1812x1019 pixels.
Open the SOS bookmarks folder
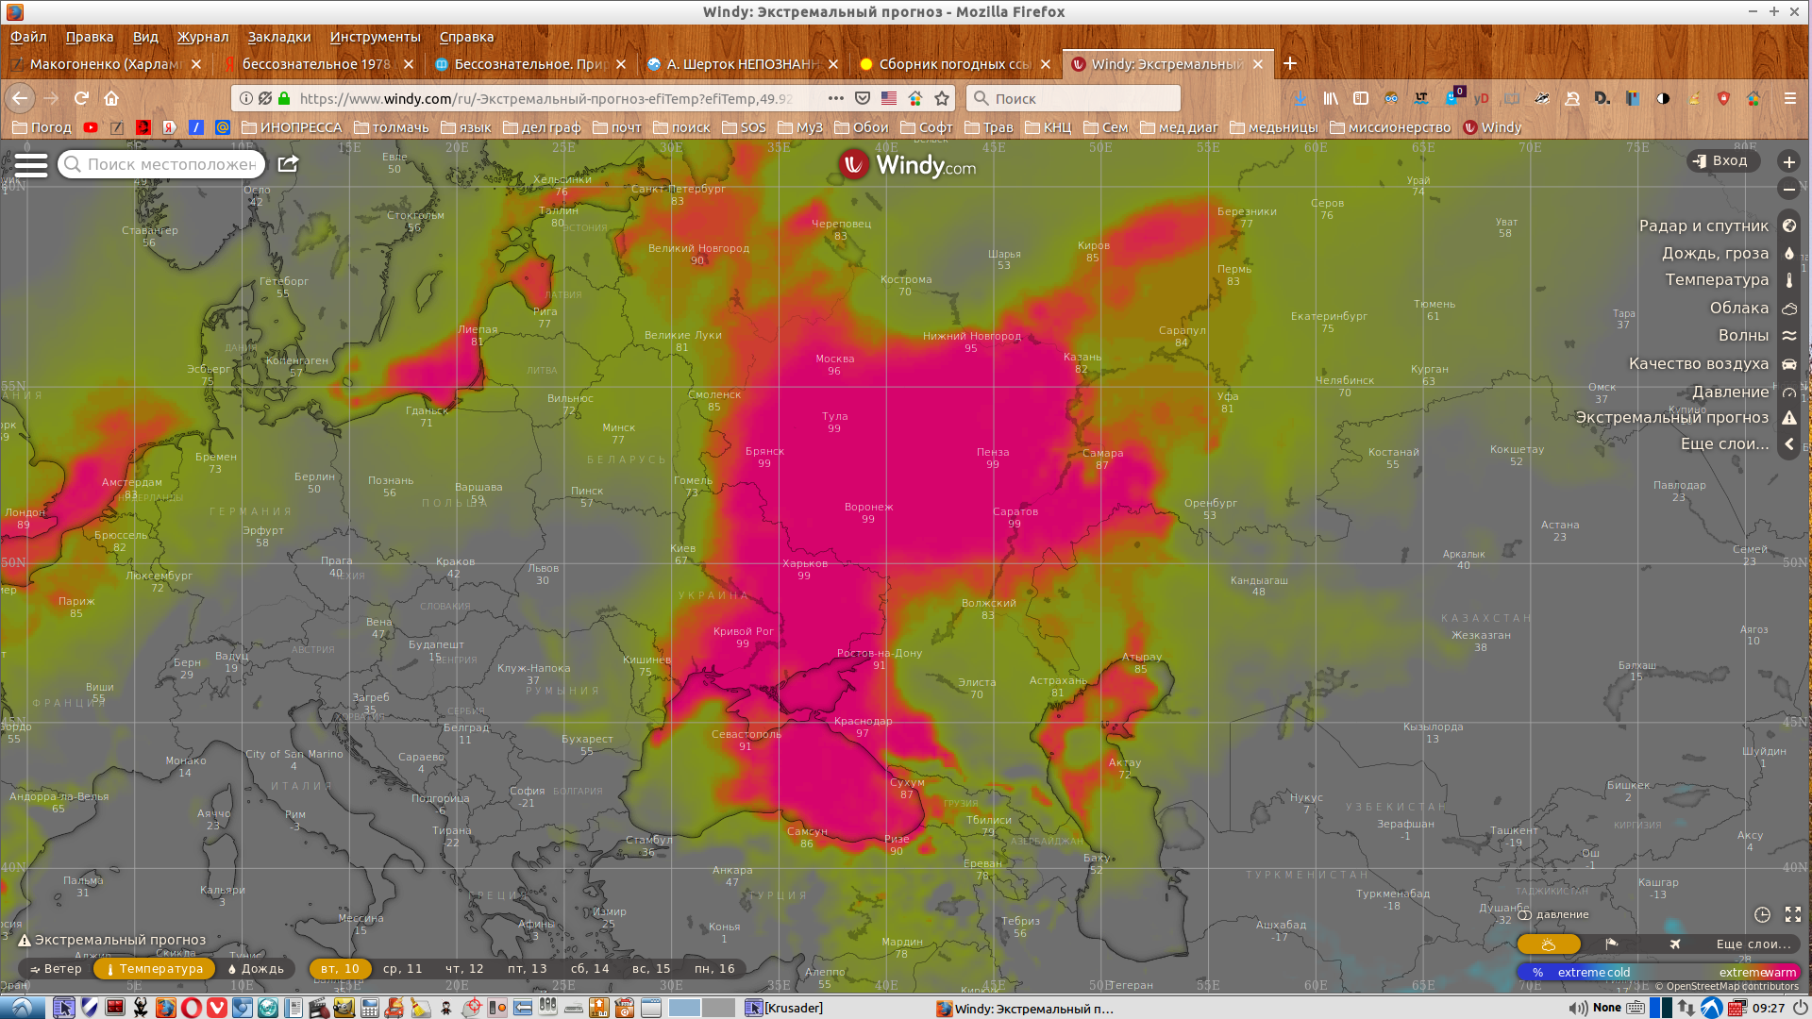(x=744, y=127)
